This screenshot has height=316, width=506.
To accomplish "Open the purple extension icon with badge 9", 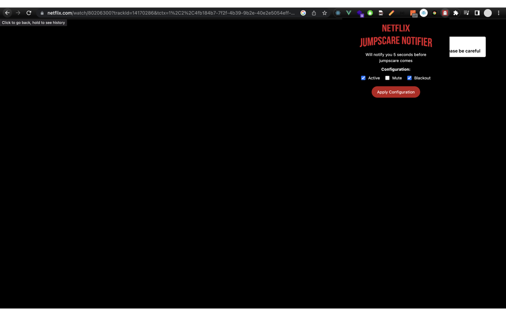I will click(x=360, y=13).
